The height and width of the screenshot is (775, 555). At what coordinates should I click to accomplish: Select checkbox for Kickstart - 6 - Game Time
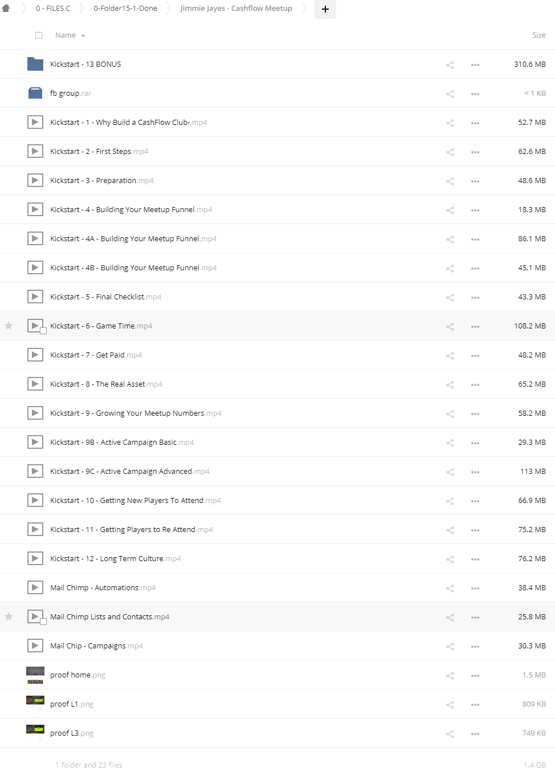(43, 331)
